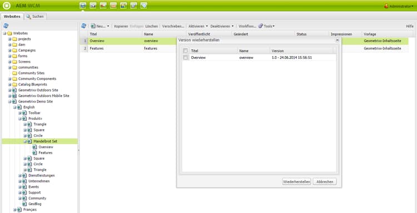Expand the forms folder
The height and width of the screenshot is (213, 417).
pyautogui.click(x=9, y=56)
